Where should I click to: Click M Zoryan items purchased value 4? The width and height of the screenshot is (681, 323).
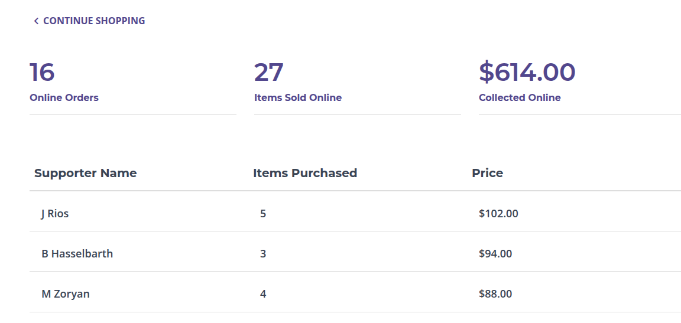coord(263,294)
